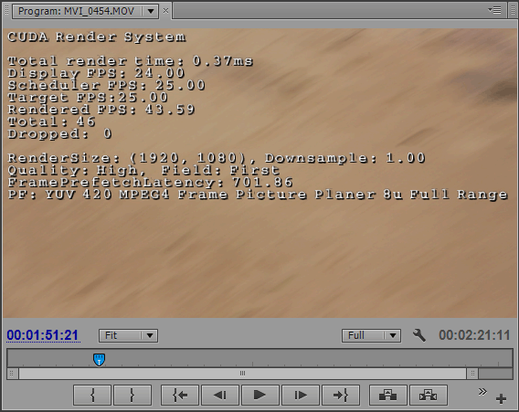Image resolution: width=519 pixels, height=412 pixels.
Task: Open the panel flyout menu icon
Action: pyautogui.click(x=495, y=10)
